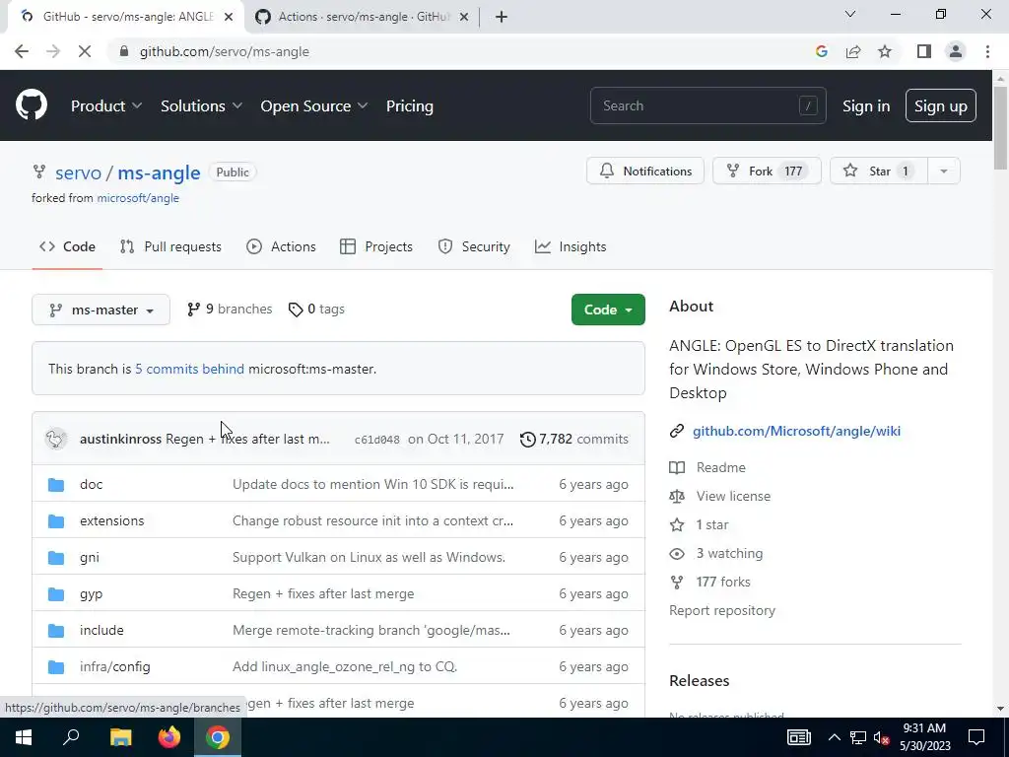Switch to the Projects tab
Viewport: 1009px width, 757px height.
coord(376,246)
